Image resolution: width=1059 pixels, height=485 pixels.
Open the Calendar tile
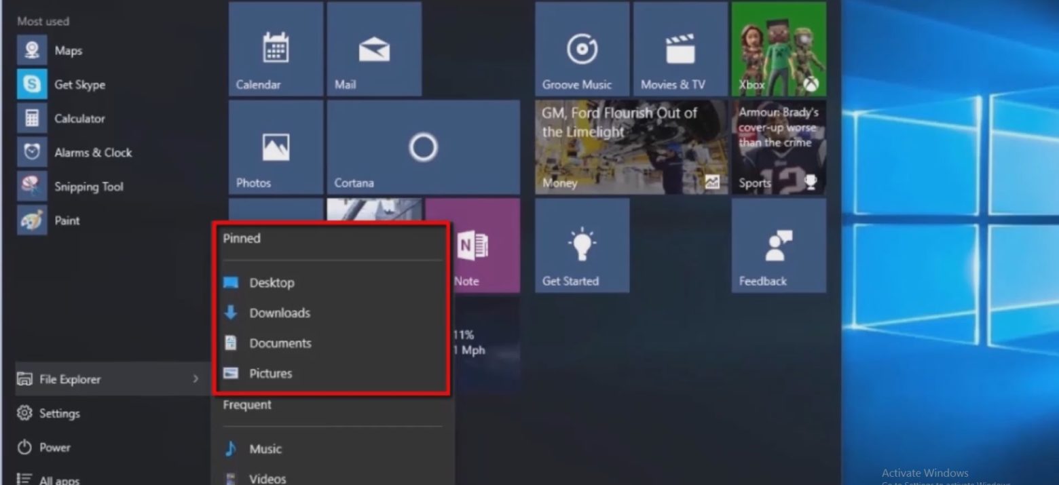pos(276,49)
